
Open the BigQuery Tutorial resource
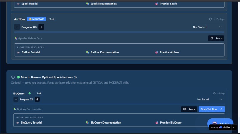pyautogui.click(x=31, y=123)
